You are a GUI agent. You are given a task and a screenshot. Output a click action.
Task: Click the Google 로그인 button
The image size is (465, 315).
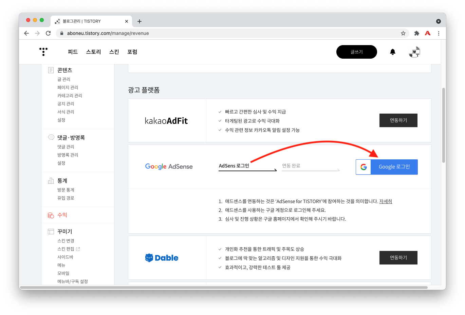[387, 167]
